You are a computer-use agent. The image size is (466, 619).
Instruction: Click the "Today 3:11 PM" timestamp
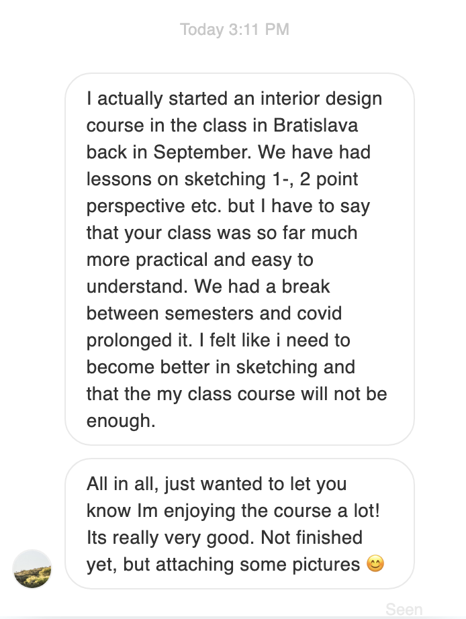pyautogui.click(x=234, y=30)
